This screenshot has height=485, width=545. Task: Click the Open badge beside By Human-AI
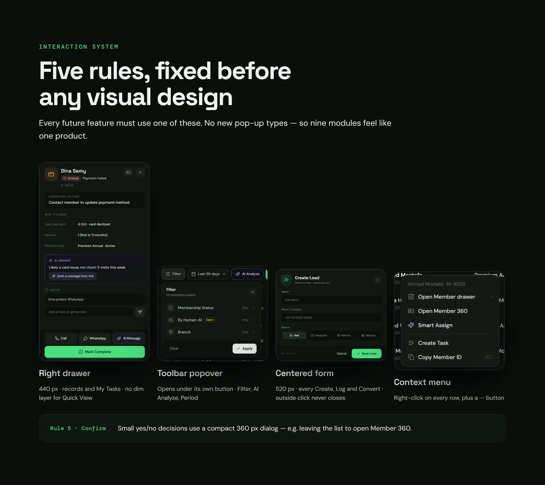point(210,320)
